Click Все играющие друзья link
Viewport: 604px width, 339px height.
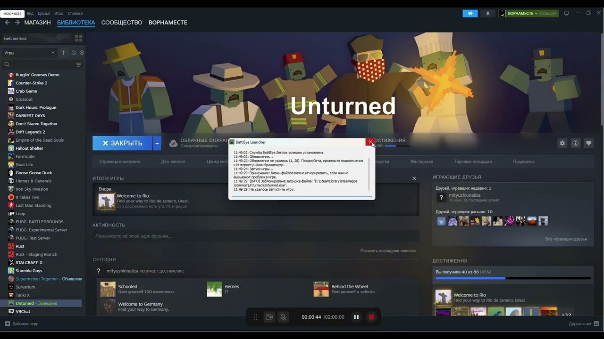pos(566,239)
